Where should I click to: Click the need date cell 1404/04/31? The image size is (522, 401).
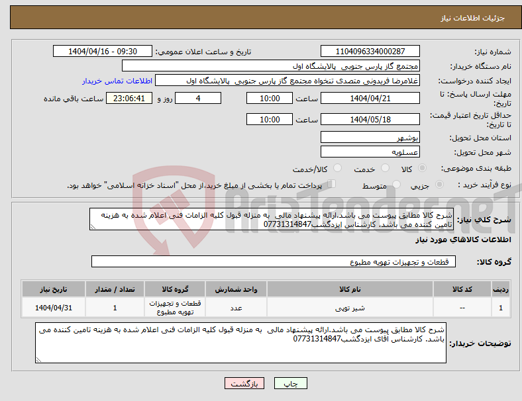pos(54,308)
